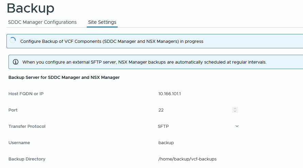Click the loading spinner in progress banner
This screenshot has height=168, width=303.
tap(13, 40)
